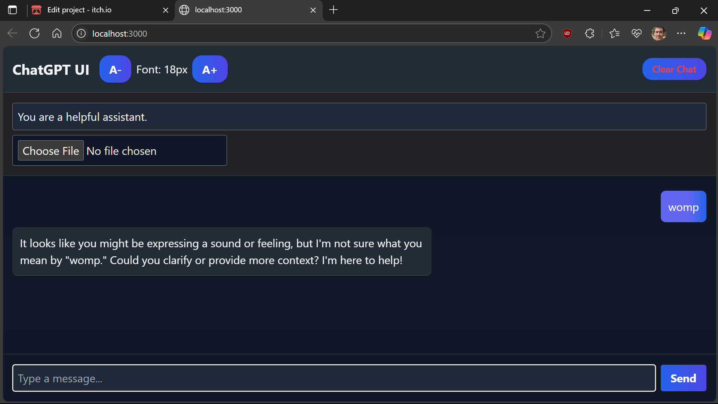The height and width of the screenshot is (404, 718).
Task: Refresh the localhost page
Action: click(x=34, y=33)
